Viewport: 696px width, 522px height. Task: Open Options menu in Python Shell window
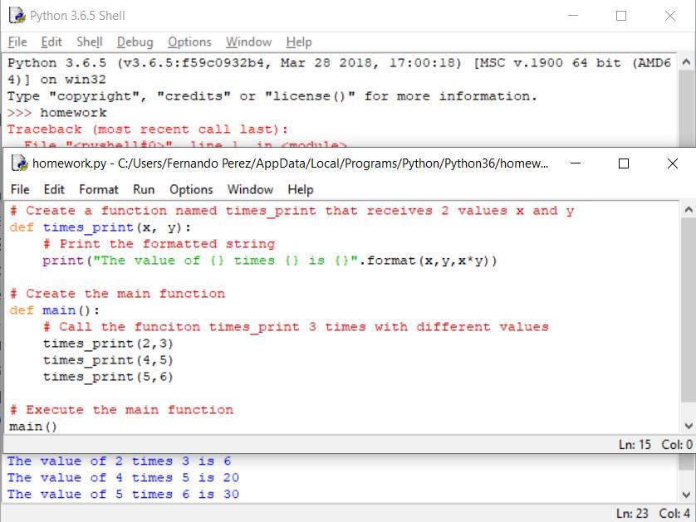click(x=189, y=42)
